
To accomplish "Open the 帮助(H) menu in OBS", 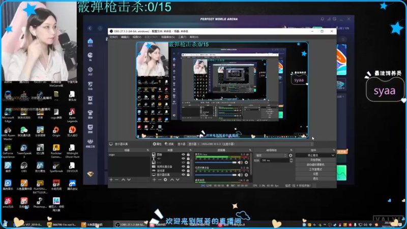I will pyautogui.click(x=194, y=37).
